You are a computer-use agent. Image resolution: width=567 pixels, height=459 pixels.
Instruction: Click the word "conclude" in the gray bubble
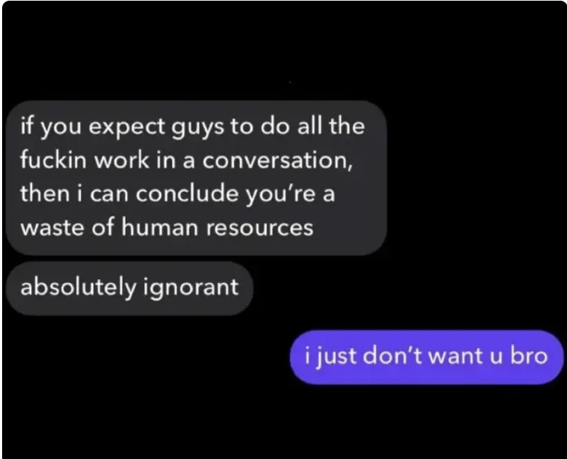coord(187,193)
